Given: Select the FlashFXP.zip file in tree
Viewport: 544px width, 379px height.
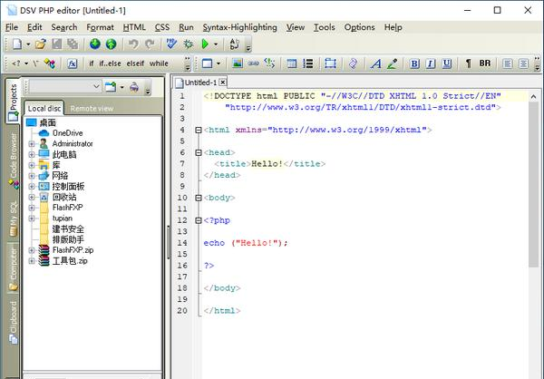Looking at the screenshot, I should point(72,249).
